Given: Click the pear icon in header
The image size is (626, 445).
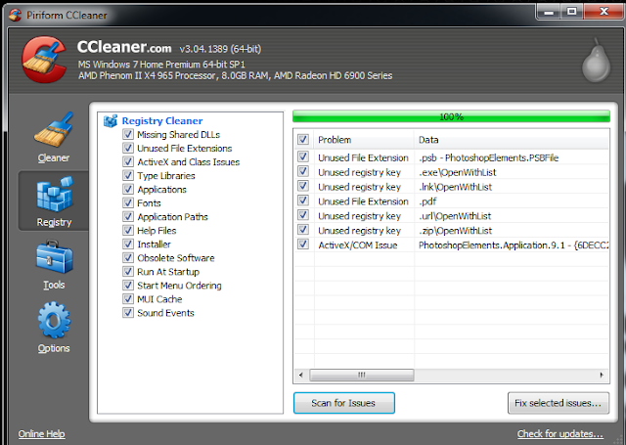Looking at the screenshot, I should coord(596,61).
